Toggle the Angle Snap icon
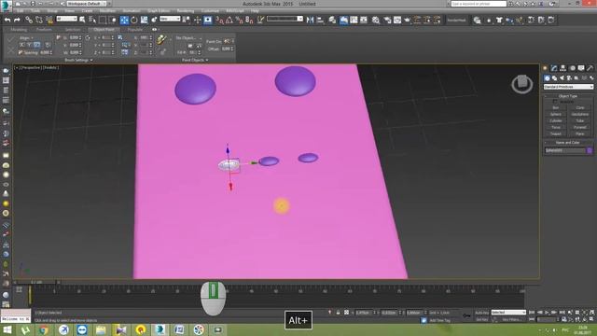 tap(229, 21)
